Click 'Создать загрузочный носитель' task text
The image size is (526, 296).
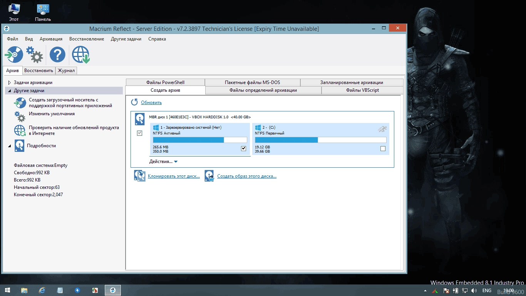(70, 103)
